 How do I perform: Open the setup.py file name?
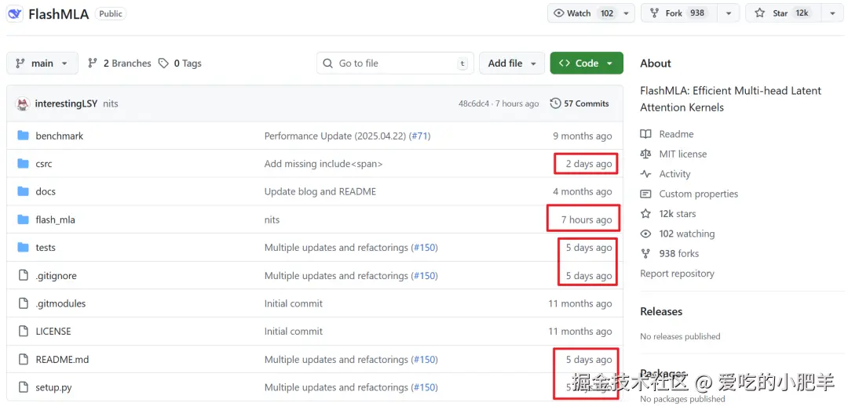(x=53, y=388)
